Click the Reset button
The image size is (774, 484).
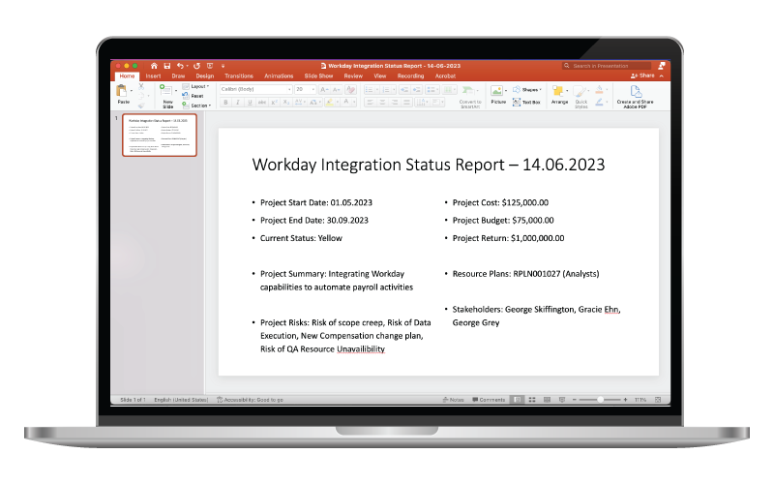click(x=196, y=96)
